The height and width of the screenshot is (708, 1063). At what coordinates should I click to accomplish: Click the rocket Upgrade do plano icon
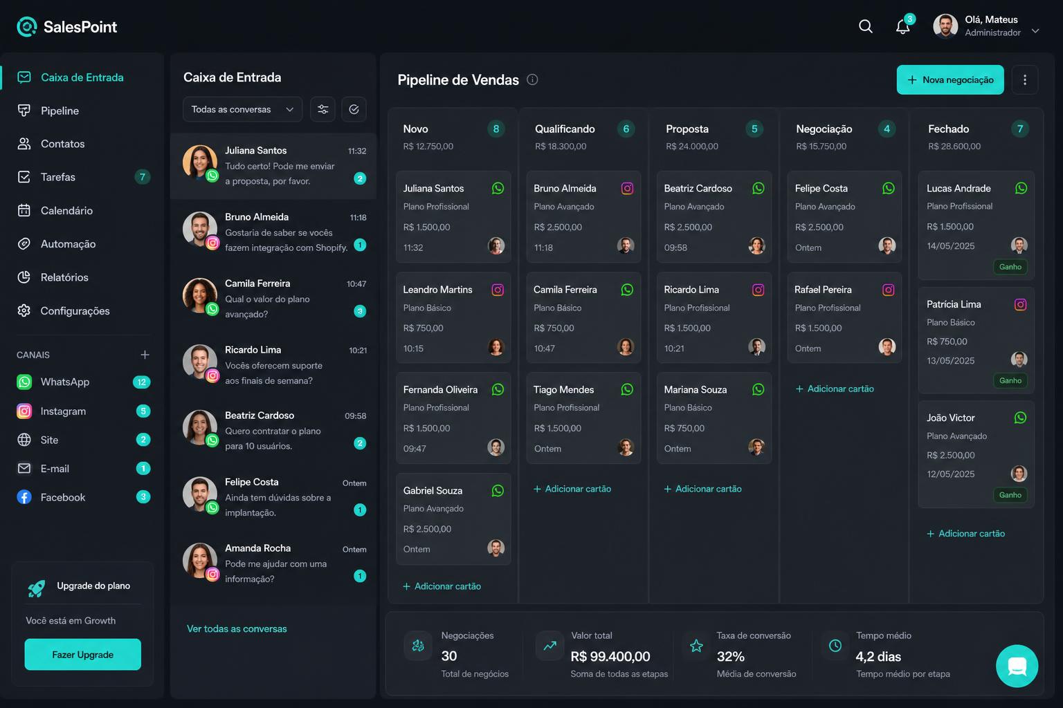(37, 588)
